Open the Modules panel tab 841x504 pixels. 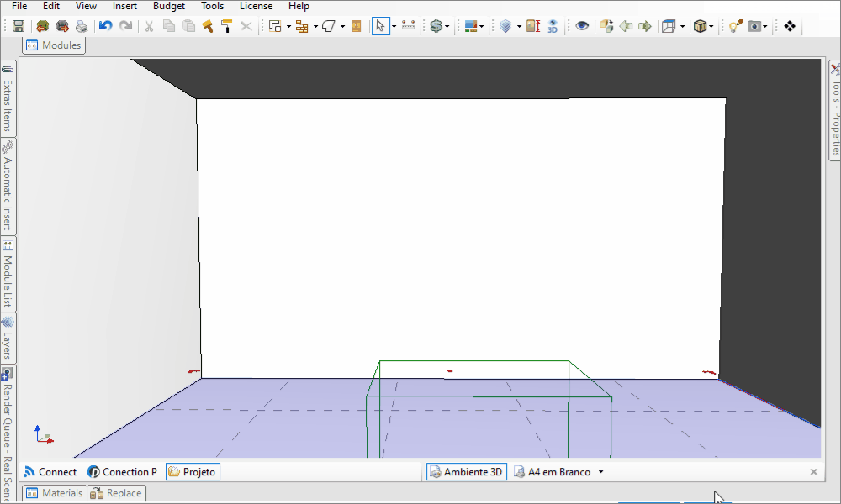point(54,45)
